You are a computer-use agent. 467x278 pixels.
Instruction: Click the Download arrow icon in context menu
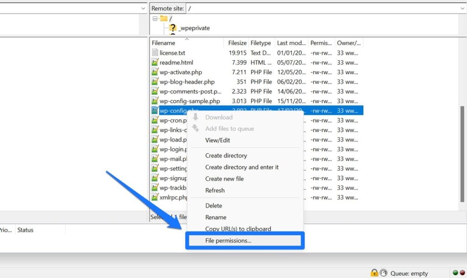[x=195, y=117]
